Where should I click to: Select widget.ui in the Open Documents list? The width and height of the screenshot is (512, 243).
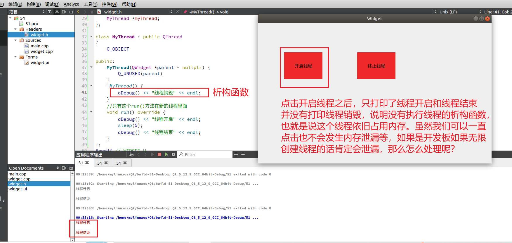(18, 189)
